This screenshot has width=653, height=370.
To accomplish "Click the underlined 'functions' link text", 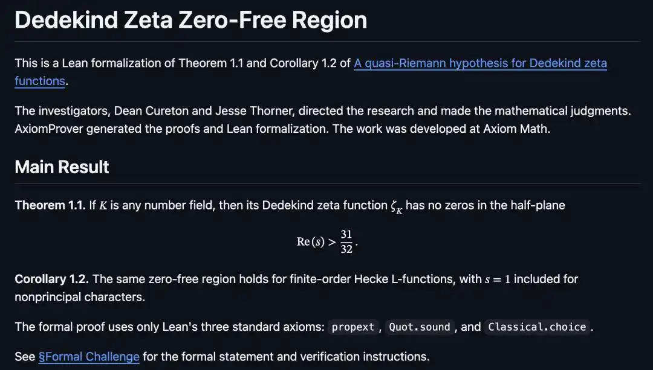I will coord(40,81).
